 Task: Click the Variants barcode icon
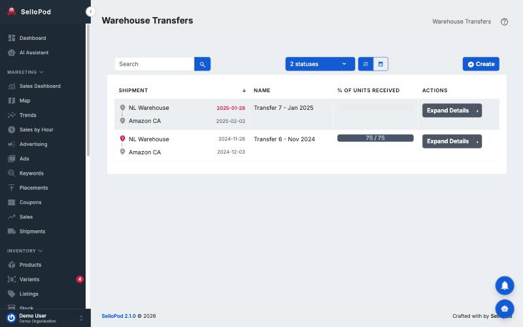tap(12, 279)
